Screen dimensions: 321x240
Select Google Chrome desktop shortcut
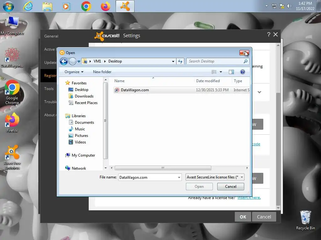click(12, 92)
